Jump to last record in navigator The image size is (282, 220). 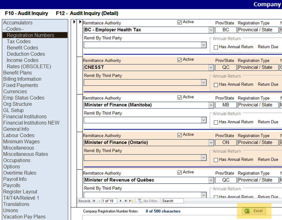(x=126, y=201)
